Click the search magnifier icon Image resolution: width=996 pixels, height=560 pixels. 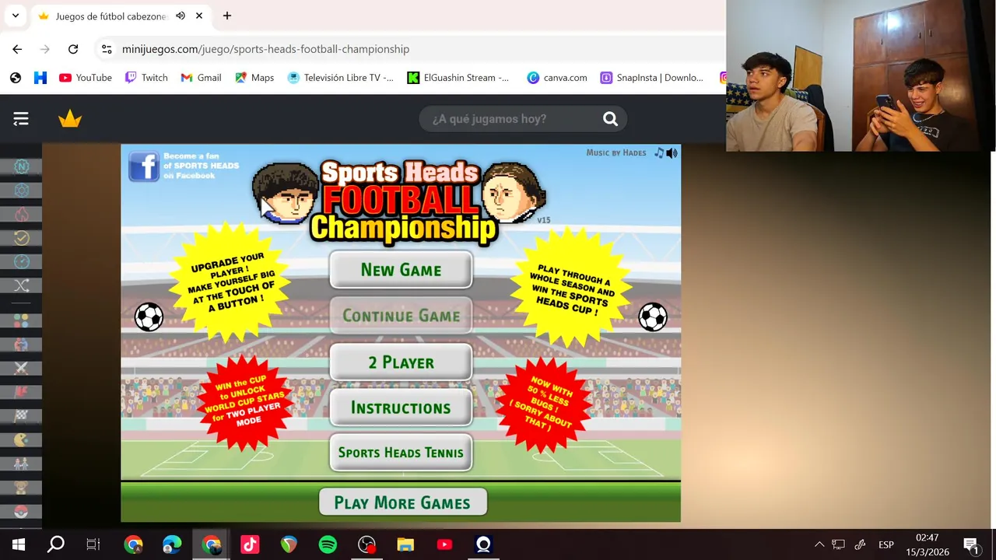(610, 119)
